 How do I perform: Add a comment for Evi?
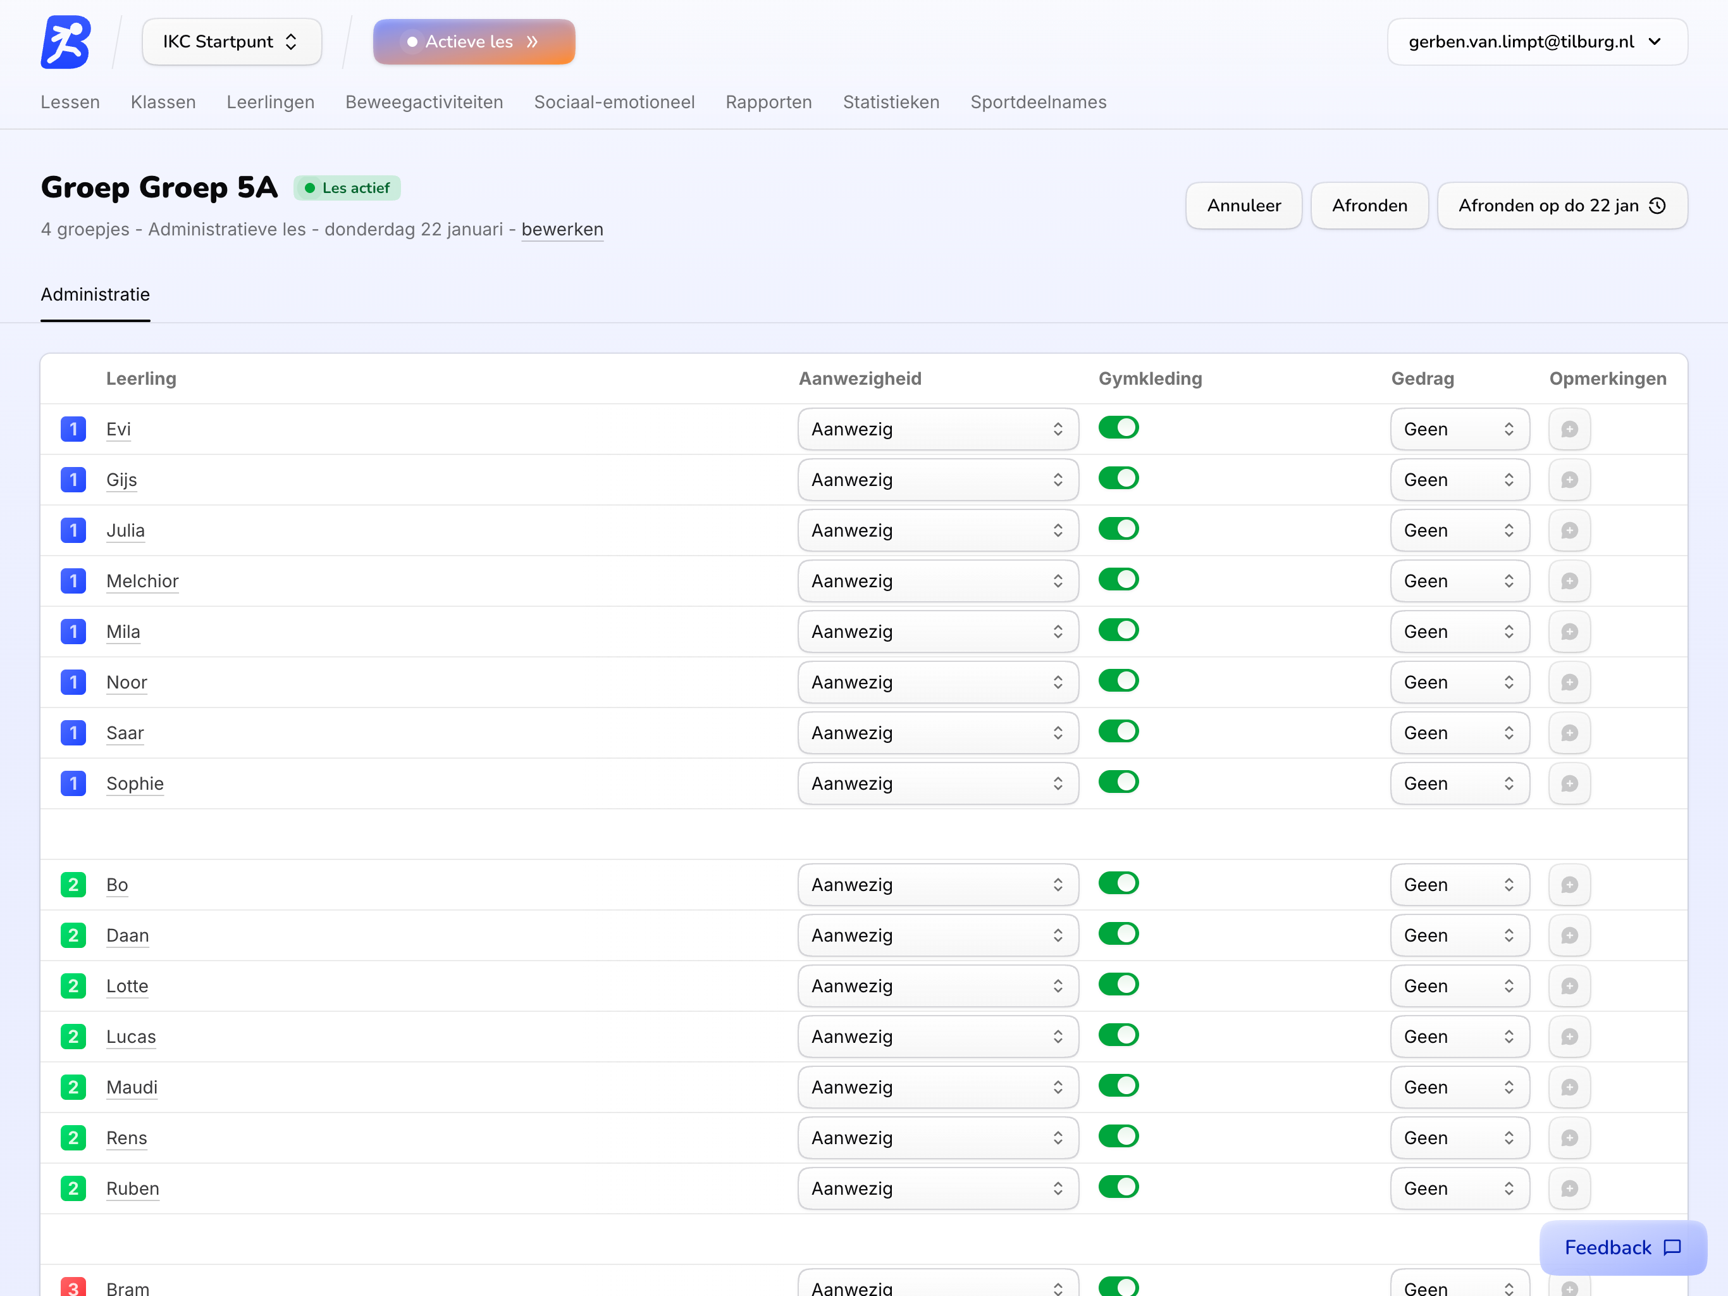coord(1569,429)
